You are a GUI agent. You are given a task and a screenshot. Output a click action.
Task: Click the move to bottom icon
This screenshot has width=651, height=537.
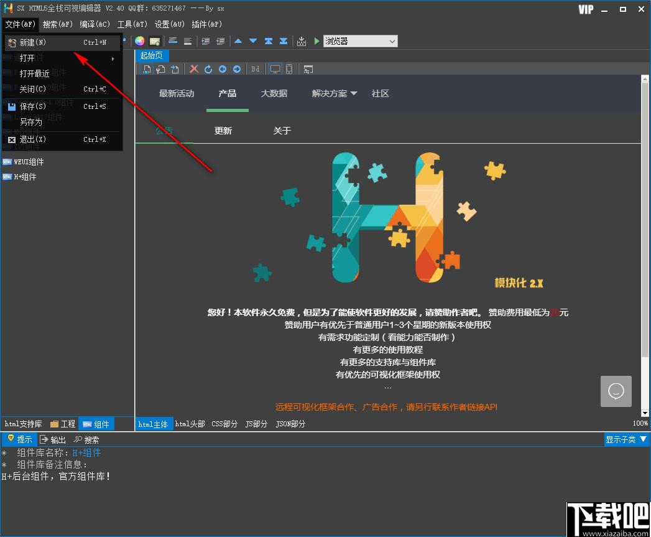click(x=284, y=40)
